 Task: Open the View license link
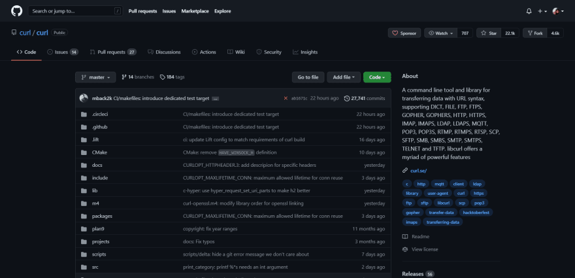pos(420,249)
